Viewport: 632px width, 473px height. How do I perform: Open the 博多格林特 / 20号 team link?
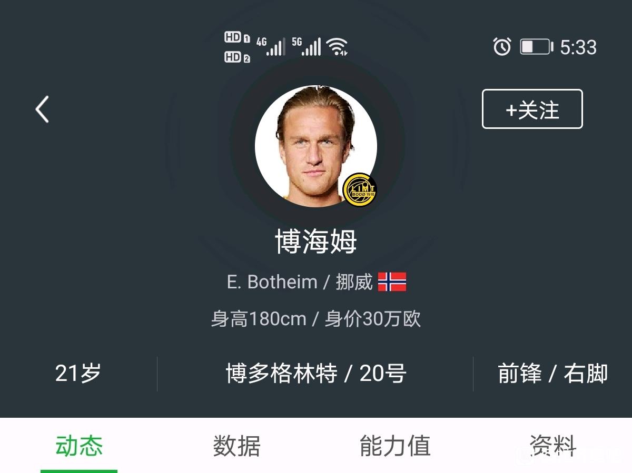[x=316, y=374]
